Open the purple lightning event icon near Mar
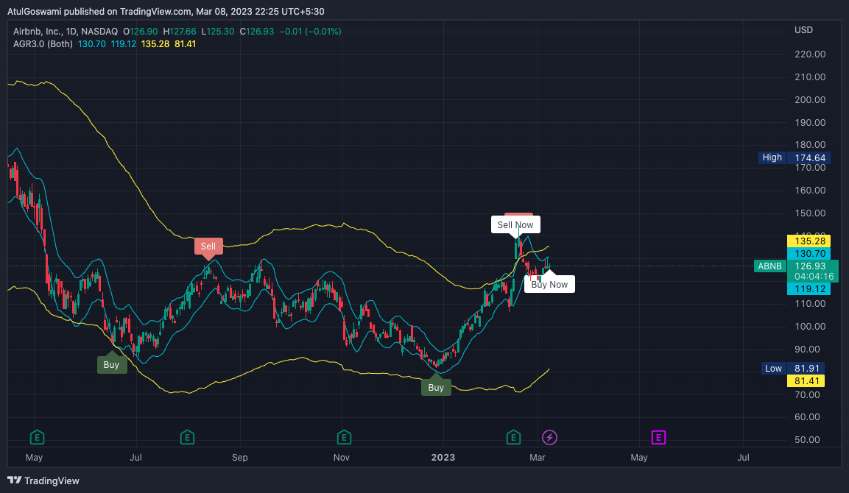The image size is (849, 493). 549,437
